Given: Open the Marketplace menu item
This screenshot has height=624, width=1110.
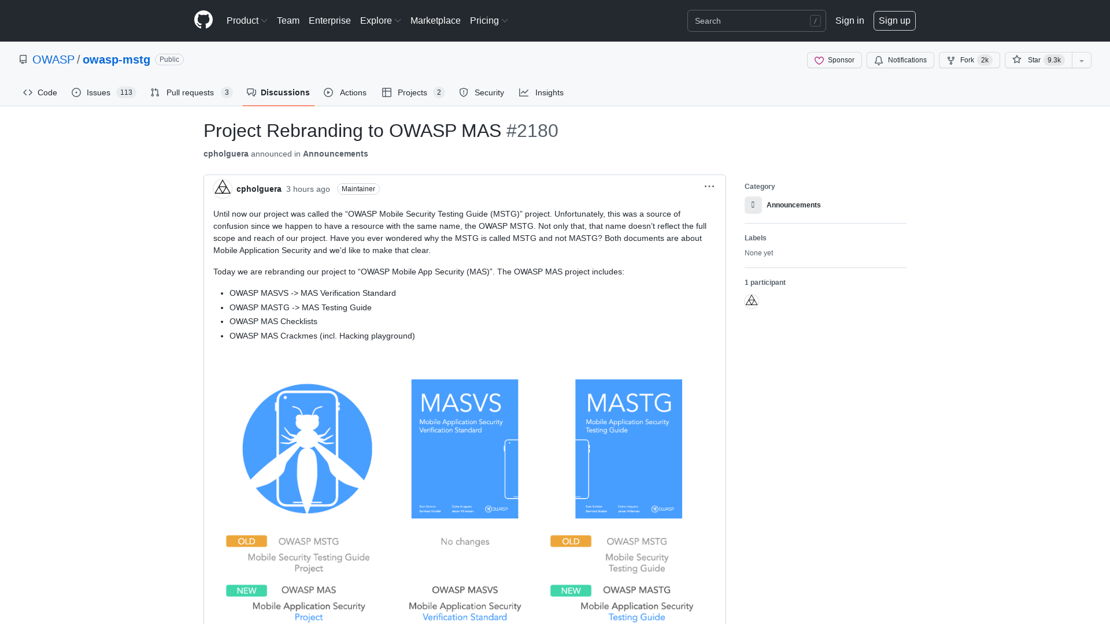Looking at the screenshot, I should coord(435,20).
